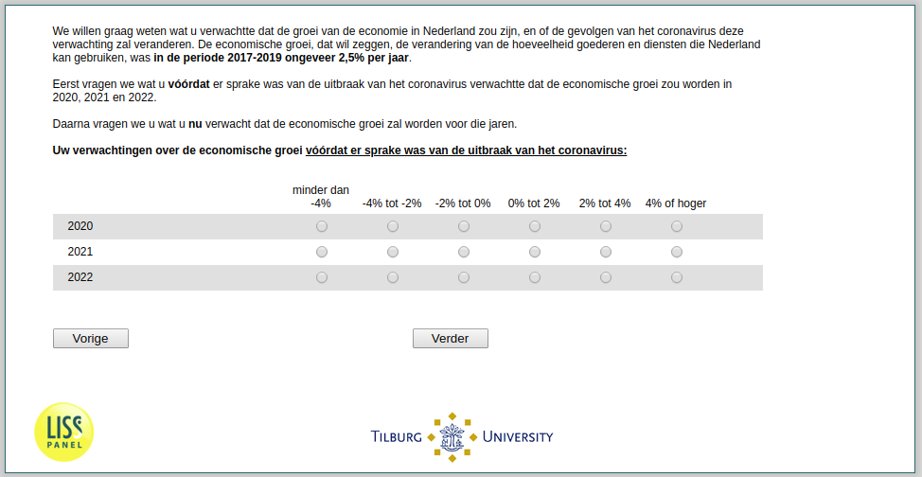Choose '0% tot 2%' for 2022
Viewport: 922px width, 477px height.
[535, 277]
